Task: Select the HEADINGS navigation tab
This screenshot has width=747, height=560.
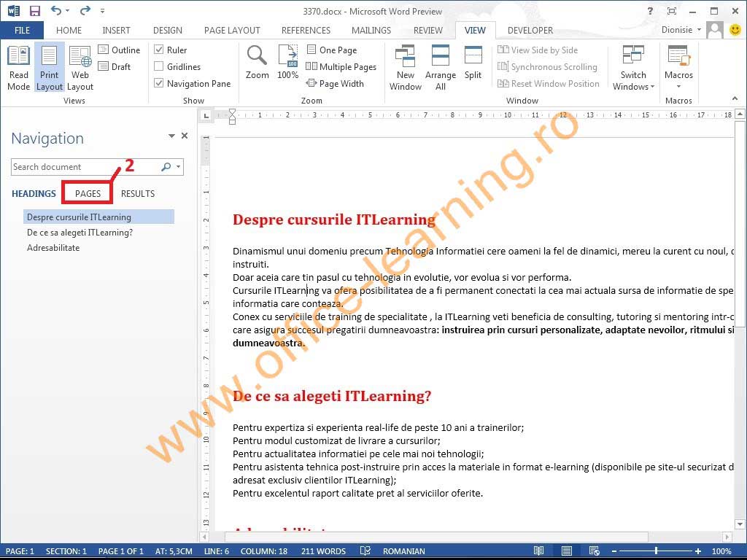Action: (x=34, y=193)
